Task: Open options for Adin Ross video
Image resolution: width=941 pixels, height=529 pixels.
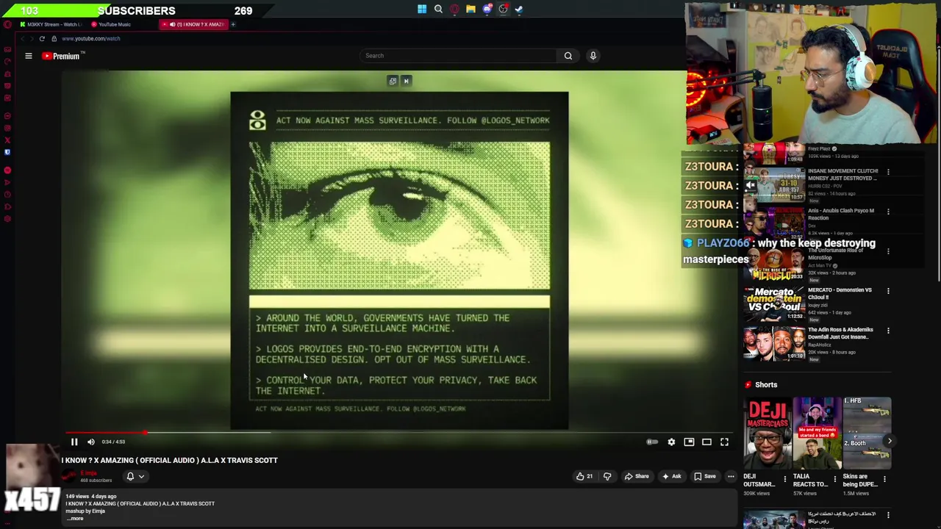Action: click(888, 331)
